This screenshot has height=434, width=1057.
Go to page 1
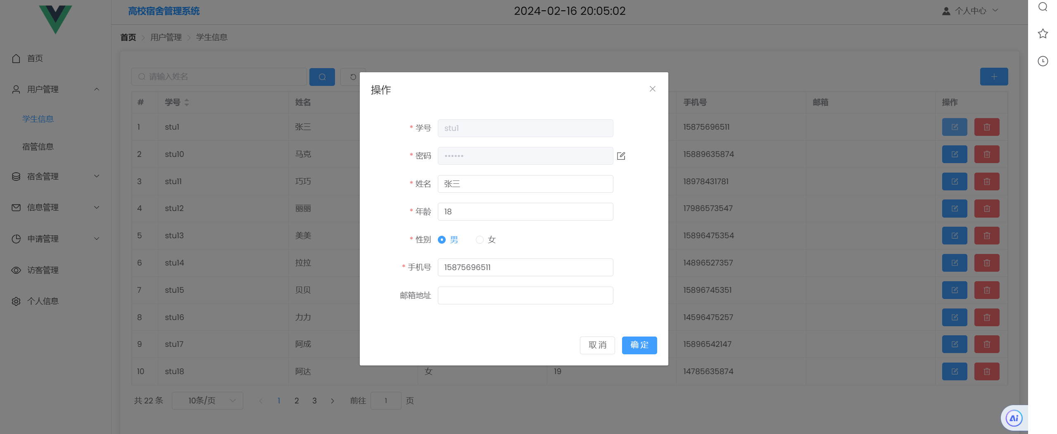pos(279,401)
